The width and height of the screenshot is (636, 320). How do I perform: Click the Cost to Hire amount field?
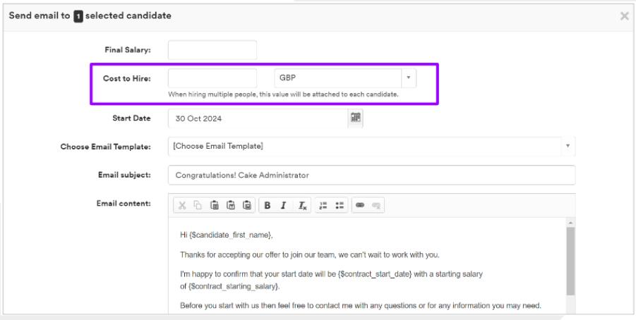[212, 78]
